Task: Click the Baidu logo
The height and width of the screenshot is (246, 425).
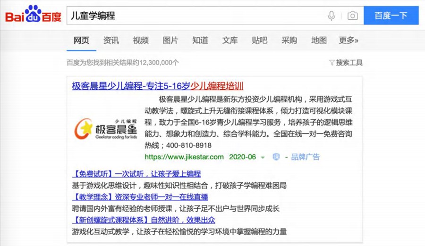Action: click(33, 16)
